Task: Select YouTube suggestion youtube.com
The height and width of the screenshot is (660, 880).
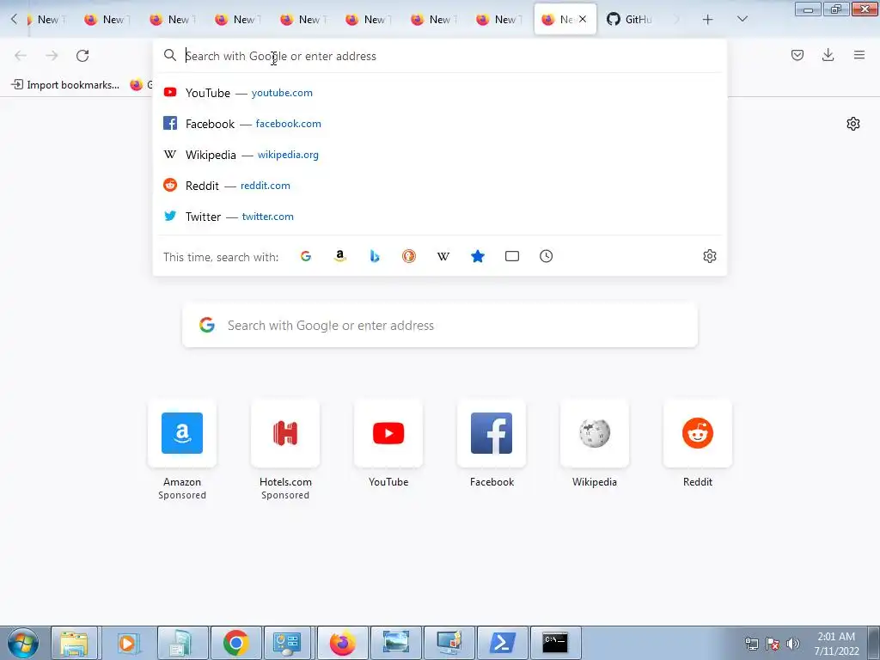Action: tap(440, 93)
